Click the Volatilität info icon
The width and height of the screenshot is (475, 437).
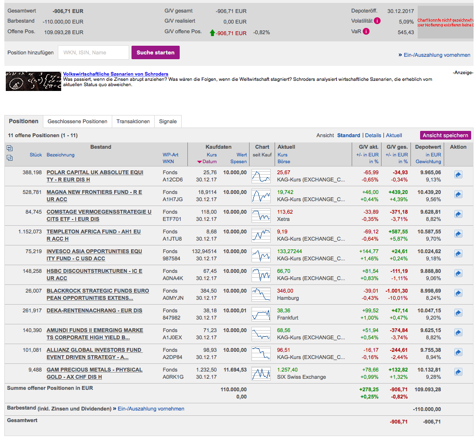click(377, 21)
